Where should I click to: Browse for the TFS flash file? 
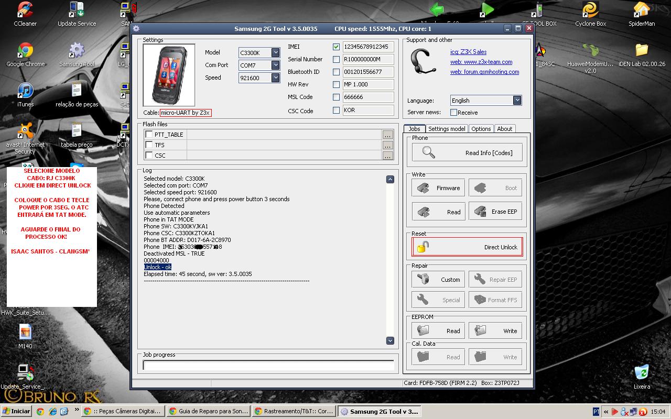387,145
